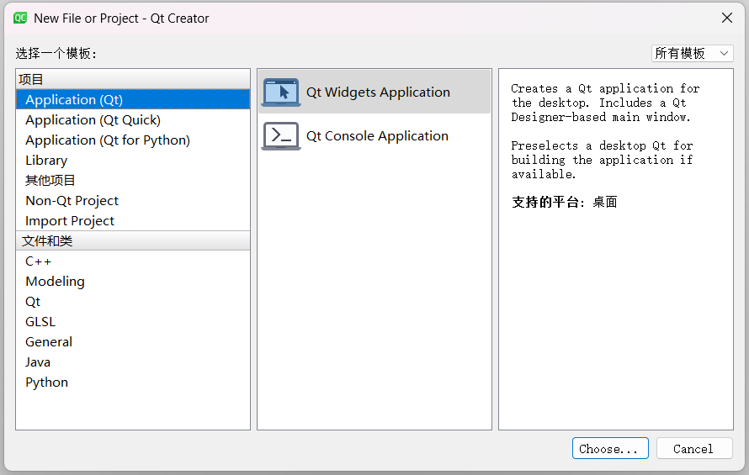Select the Qt Widgets Application icon
This screenshot has width=749, height=475.
(281, 92)
